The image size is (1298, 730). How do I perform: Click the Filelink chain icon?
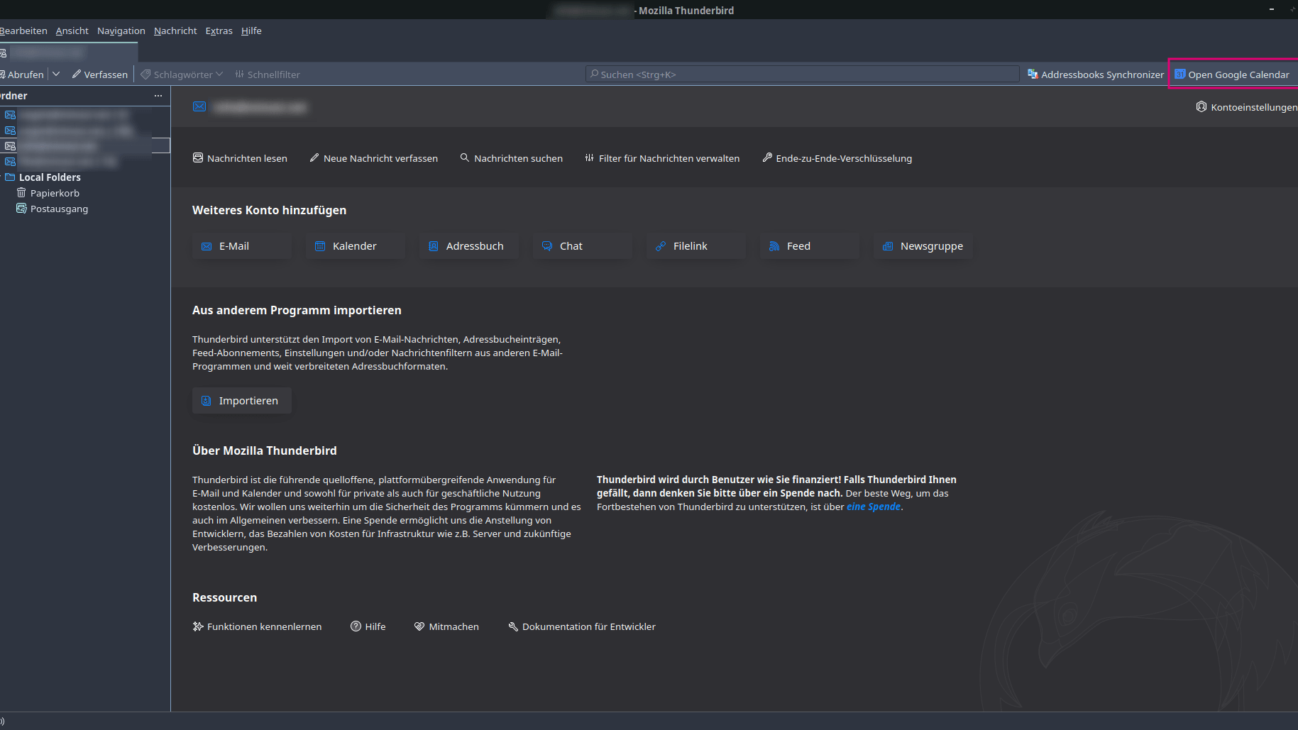click(661, 246)
